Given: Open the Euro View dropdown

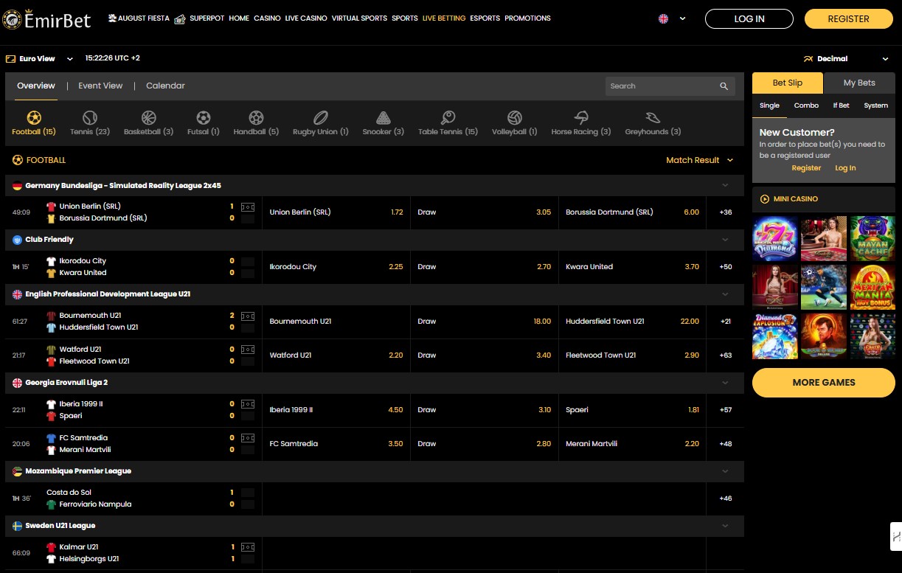Looking at the screenshot, I should click(40, 59).
